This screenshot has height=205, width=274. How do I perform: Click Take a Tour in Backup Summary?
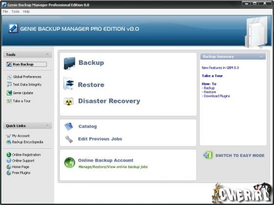(212, 76)
